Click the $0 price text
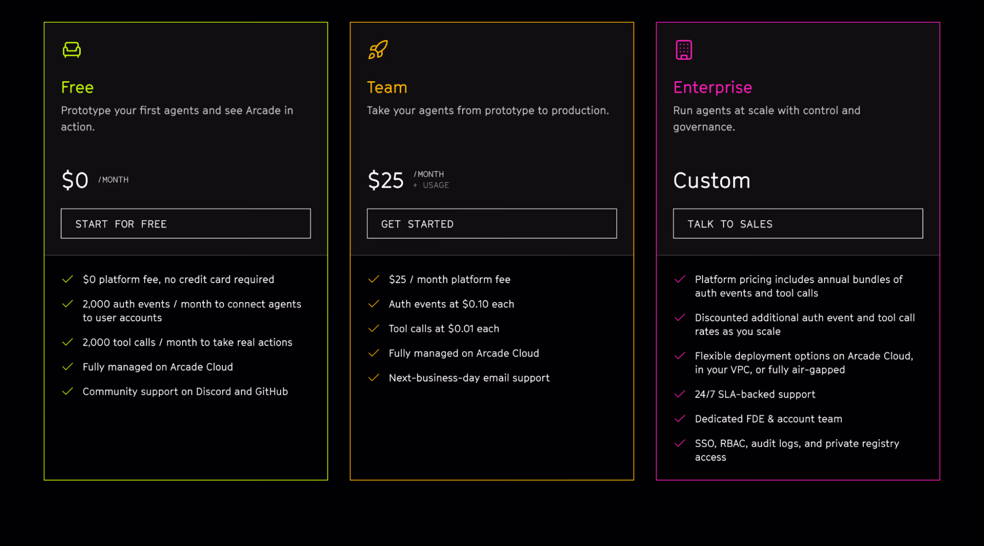Image resolution: width=984 pixels, height=546 pixels. (75, 180)
